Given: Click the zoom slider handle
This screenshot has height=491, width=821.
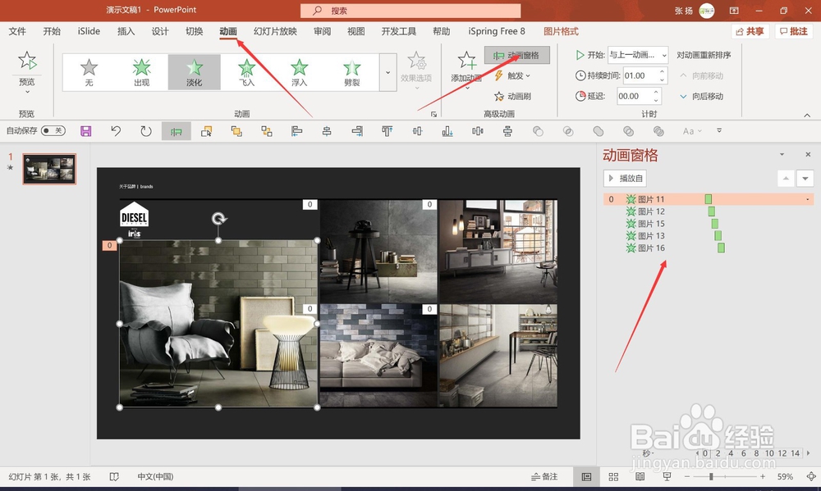Looking at the screenshot, I should click(711, 476).
